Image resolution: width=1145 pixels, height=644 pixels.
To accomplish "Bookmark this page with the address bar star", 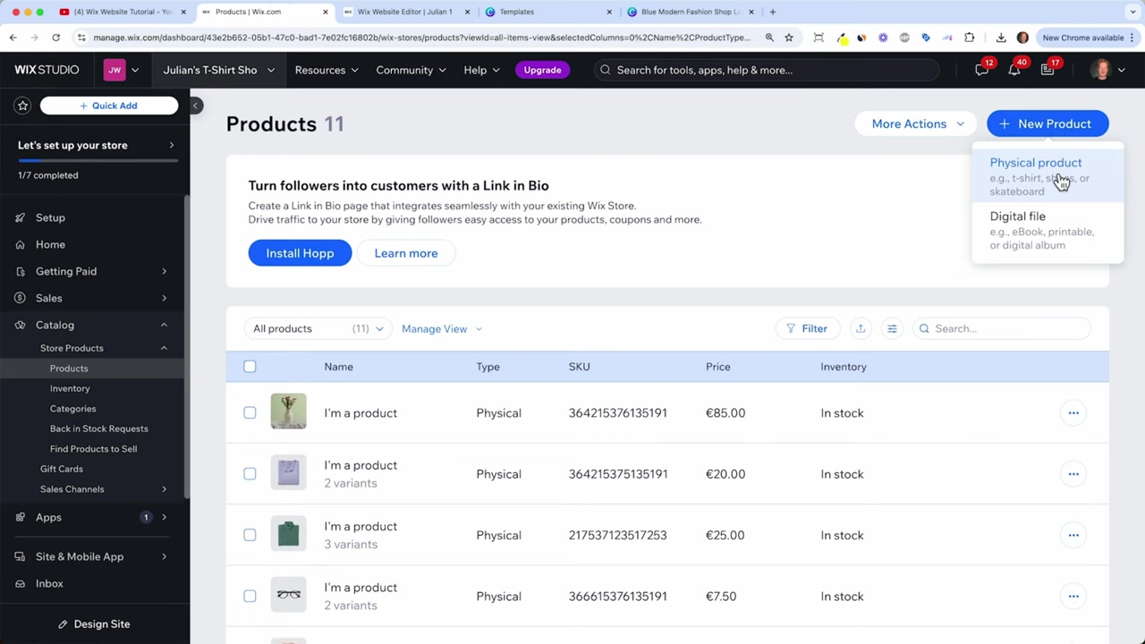I will pos(789,38).
